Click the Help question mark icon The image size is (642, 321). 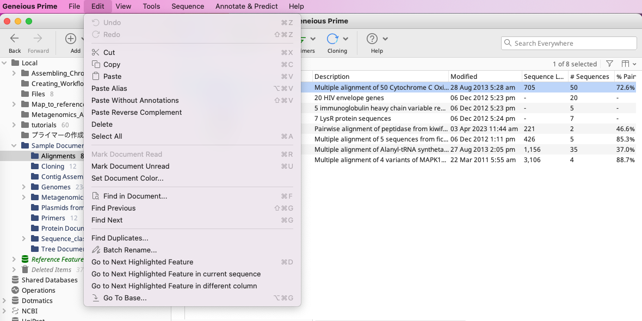point(372,39)
